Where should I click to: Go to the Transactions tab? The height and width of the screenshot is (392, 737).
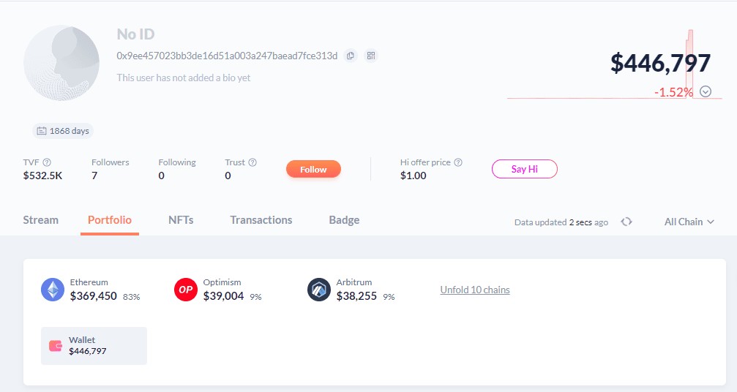tap(261, 220)
